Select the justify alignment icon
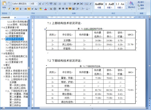This screenshot has height=110, width=151. (70, 9)
